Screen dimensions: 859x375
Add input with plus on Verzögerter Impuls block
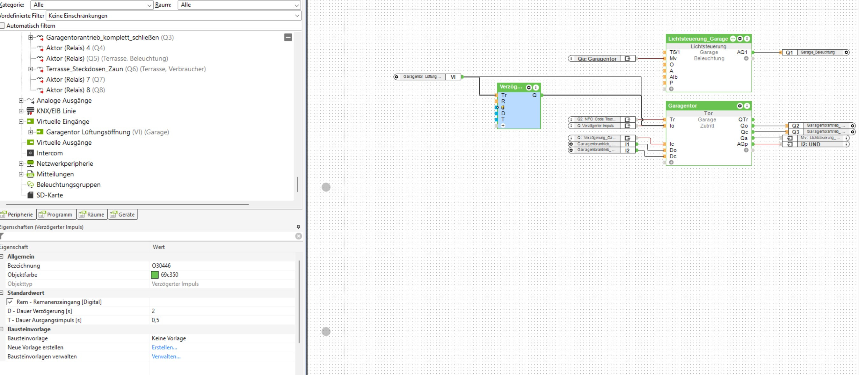503,126
